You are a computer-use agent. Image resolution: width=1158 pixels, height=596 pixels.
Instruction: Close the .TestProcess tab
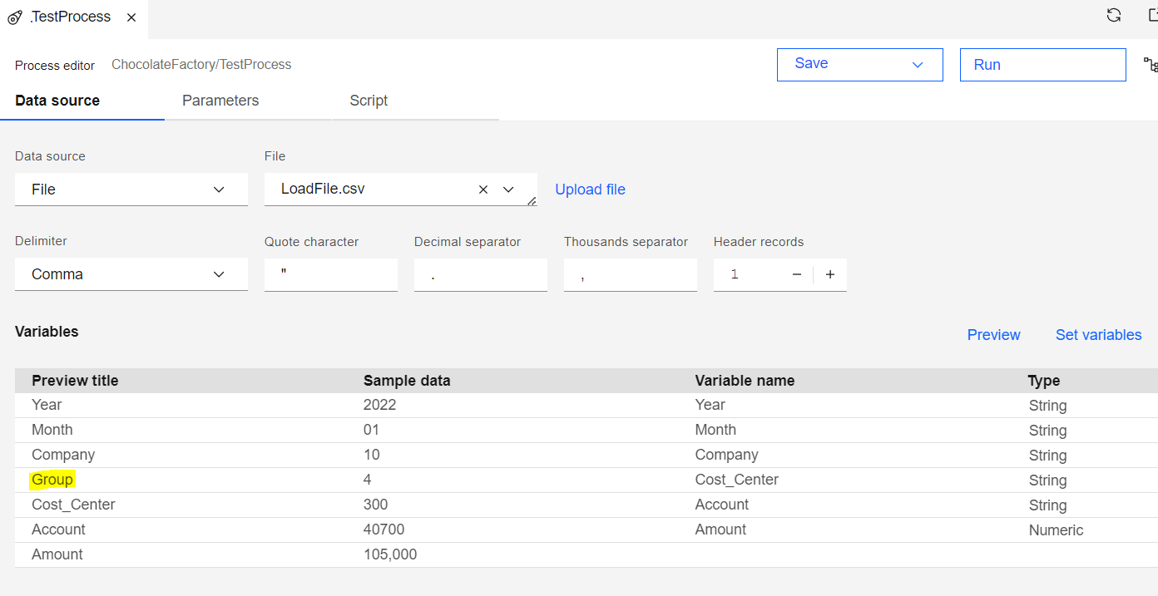(x=131, y=16)
